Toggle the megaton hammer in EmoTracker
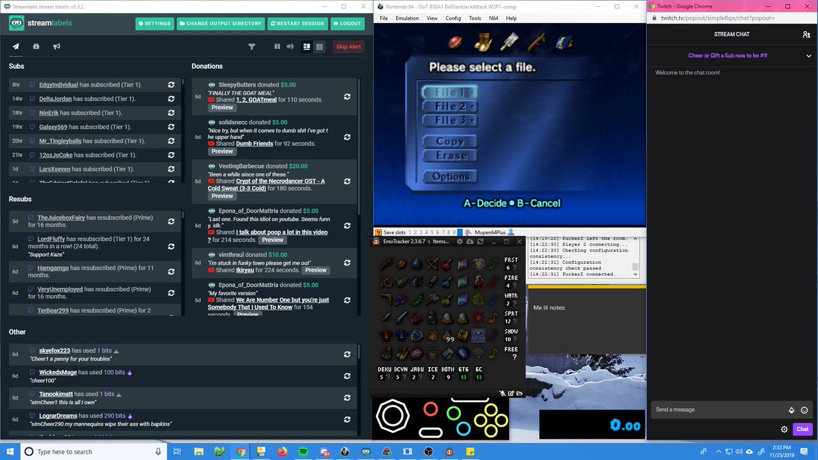This screenshot has height=460, width=818. tap(432, 298)
